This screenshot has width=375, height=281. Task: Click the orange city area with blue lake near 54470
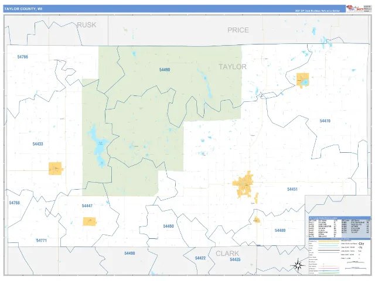click(302, 81)
